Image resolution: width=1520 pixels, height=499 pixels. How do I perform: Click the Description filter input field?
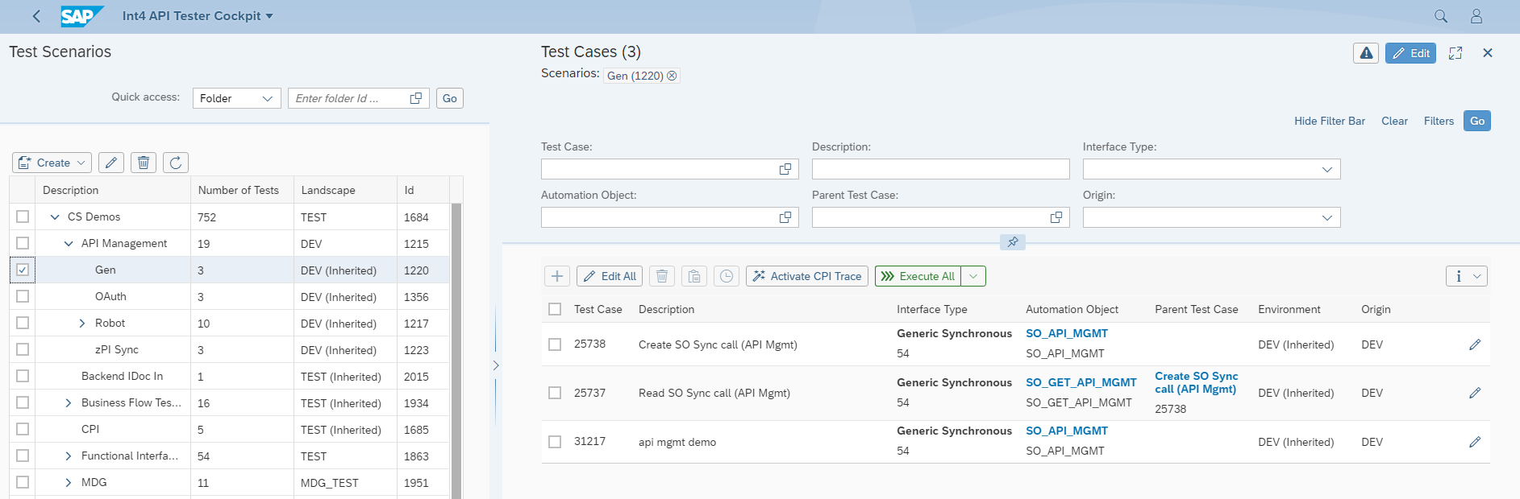point(940,169)
